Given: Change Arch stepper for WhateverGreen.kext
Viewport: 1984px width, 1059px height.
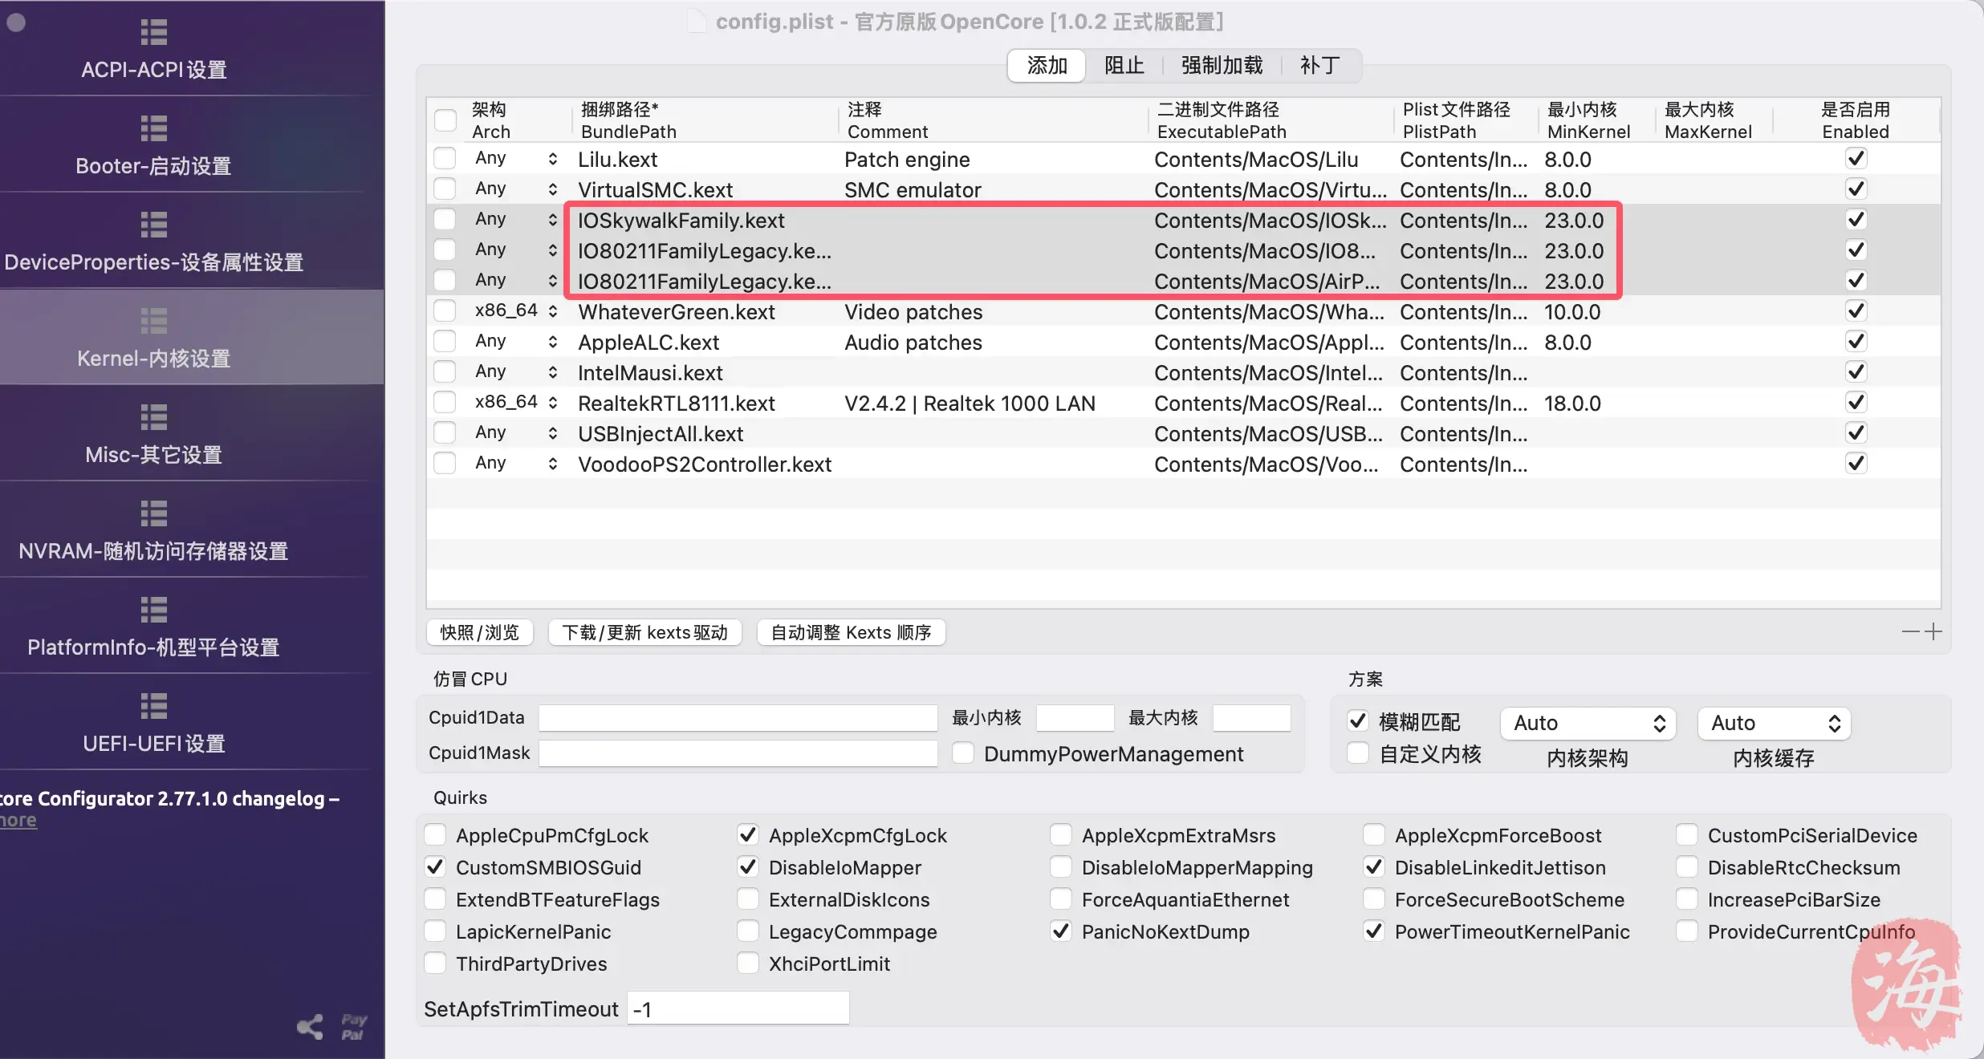Looking at the screenshot, I should coord(553,311).
